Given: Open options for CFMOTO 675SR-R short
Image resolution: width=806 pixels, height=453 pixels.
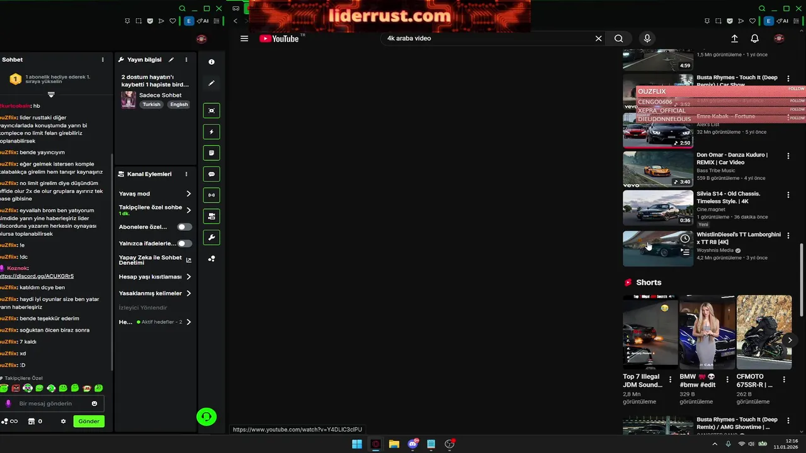Looking at the screenshot, I should tap(784, 379).
